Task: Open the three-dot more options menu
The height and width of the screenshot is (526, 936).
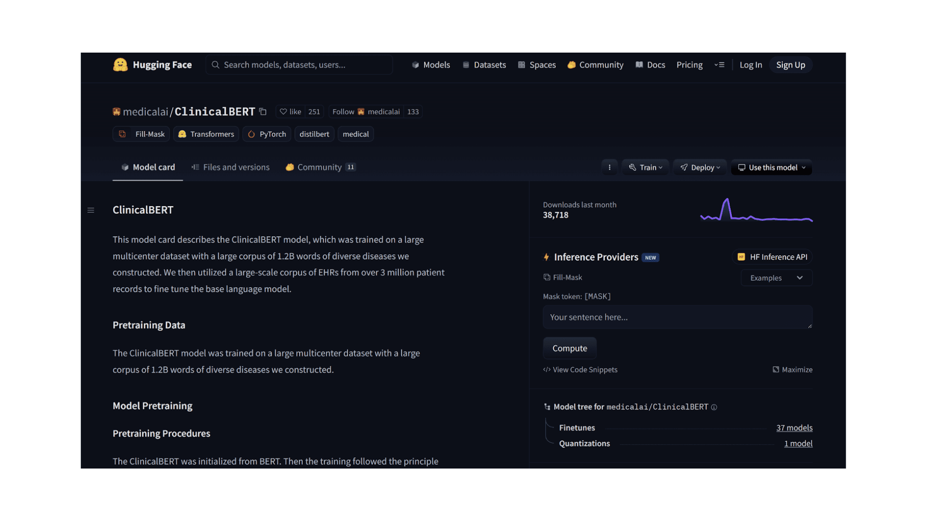Action: point(609,168)
